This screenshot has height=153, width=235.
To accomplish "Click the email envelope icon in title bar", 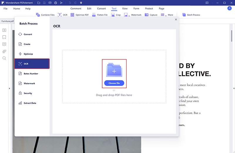I will (x=50, y=3).
